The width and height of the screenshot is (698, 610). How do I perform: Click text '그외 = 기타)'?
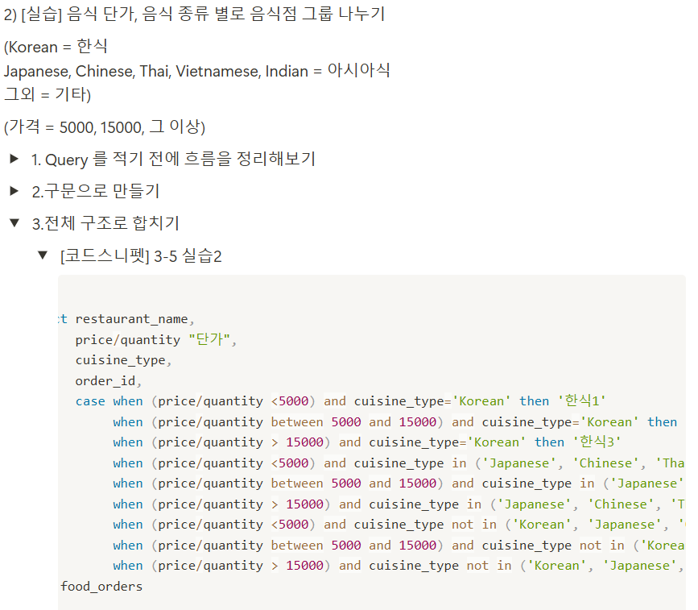coord(47,94)
